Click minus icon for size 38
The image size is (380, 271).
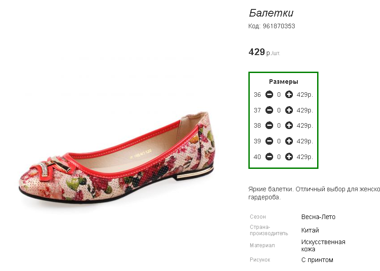coord(269,125)
